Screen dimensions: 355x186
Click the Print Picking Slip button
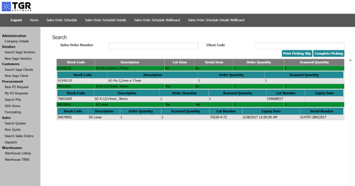[x=297, y=54]
